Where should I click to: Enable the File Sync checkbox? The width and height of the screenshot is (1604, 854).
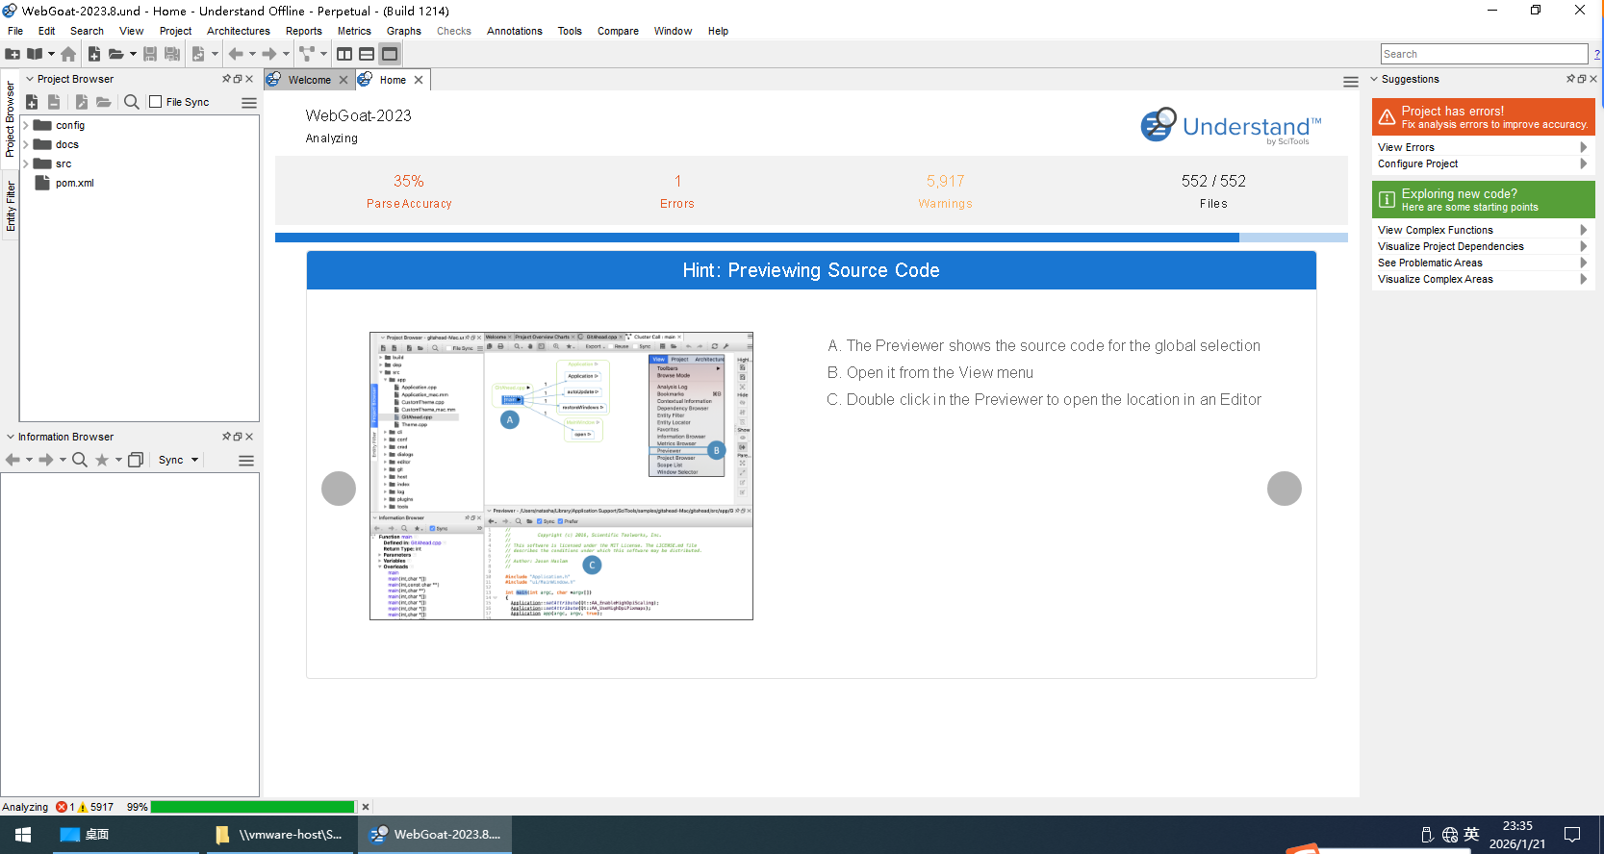point(156,102)
